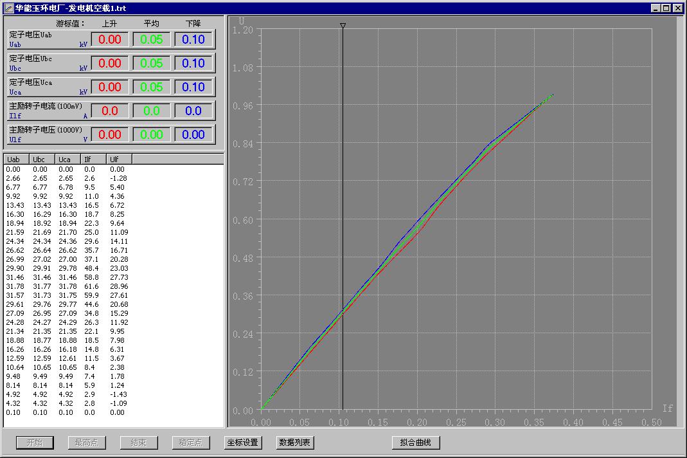Screen dimensions: 687x458
Task: Click the 稳定点 stable point button
Action: click(191, 443)
